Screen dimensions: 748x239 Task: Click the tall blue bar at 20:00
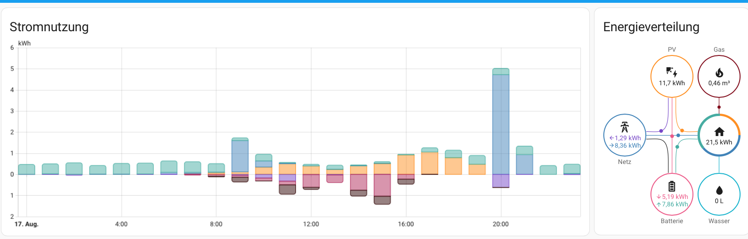(501, 123)
